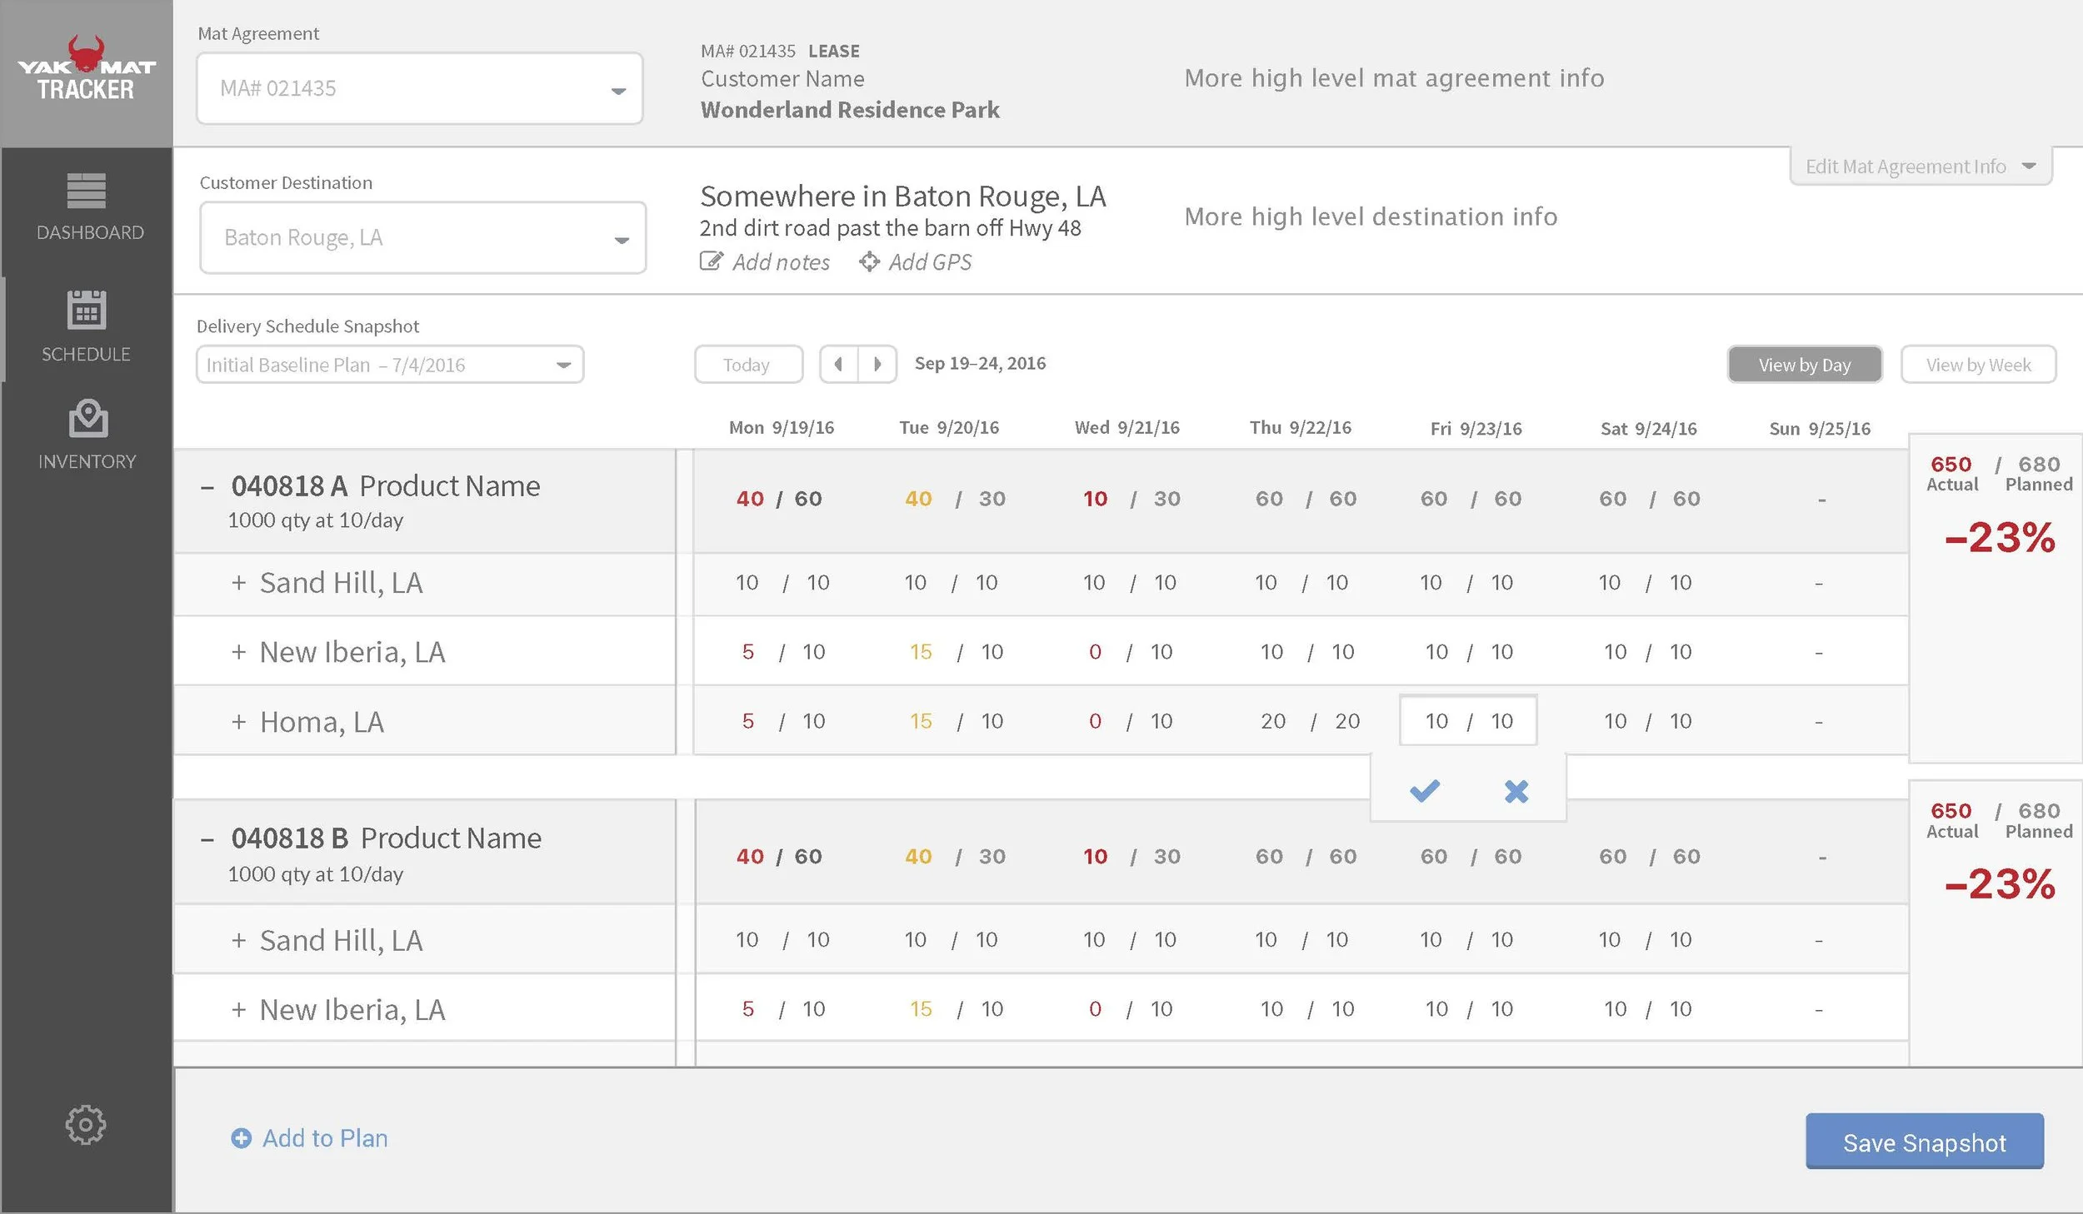
Task: Switch to View by Week
Action: pos(1979,364)
